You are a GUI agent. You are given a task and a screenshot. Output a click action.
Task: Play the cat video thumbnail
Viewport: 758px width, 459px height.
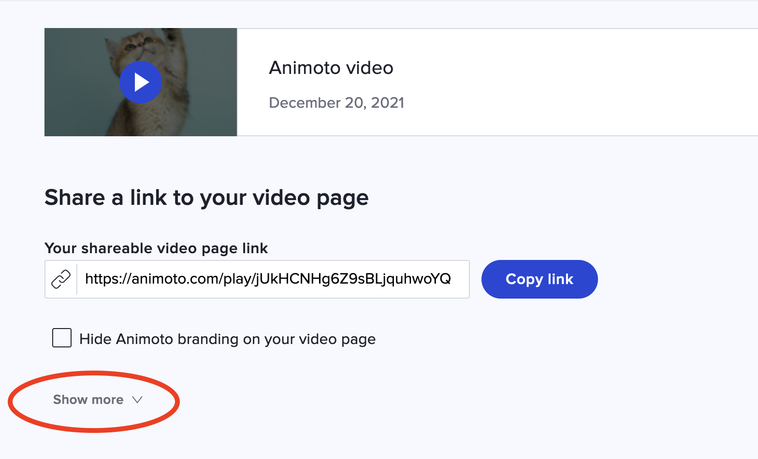141,82
